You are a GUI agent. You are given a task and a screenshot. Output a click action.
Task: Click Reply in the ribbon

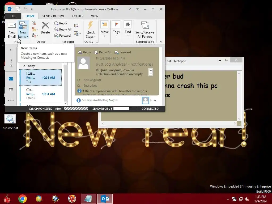pos(61,23)
